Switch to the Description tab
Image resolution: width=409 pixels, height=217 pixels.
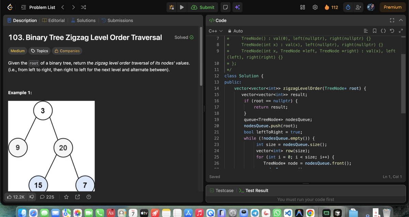click(22, 20)
